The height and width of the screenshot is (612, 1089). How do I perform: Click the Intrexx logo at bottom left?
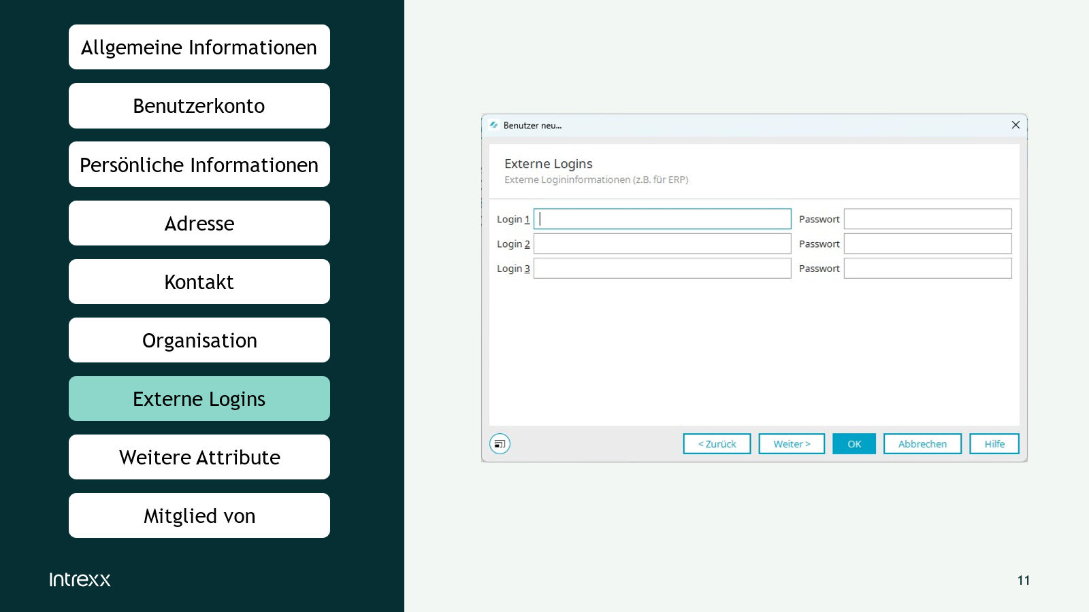click(x=80, y=579)
